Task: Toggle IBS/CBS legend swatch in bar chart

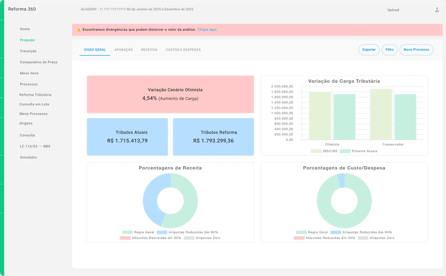Action: point(316,151)
